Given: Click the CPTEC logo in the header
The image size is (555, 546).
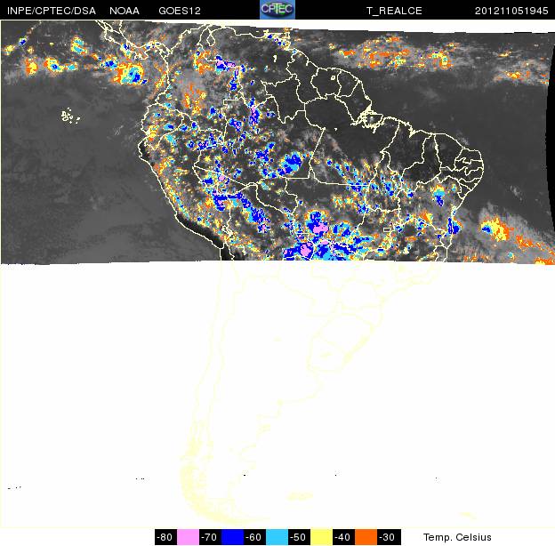Looking at the screenshot, I should coord(277,10).
